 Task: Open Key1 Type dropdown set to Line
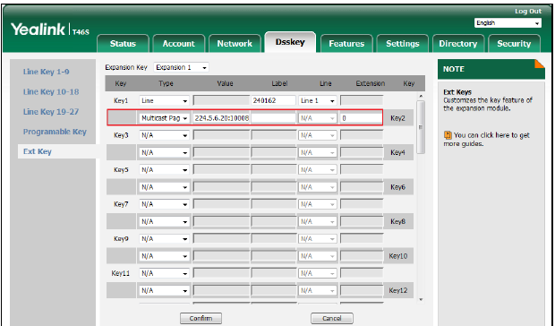pos(164,101)
